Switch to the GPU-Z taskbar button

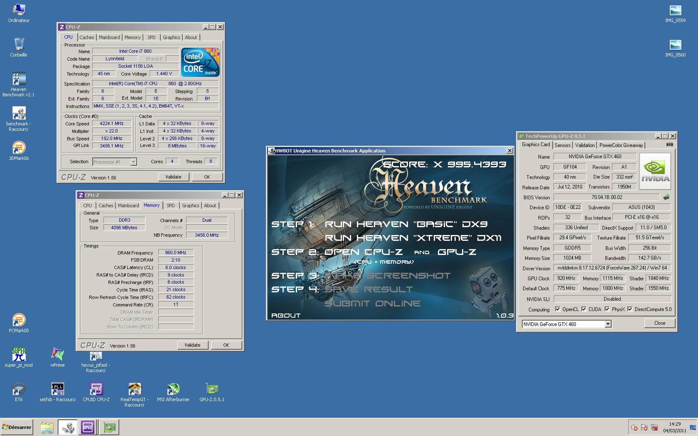click(109, 428)
